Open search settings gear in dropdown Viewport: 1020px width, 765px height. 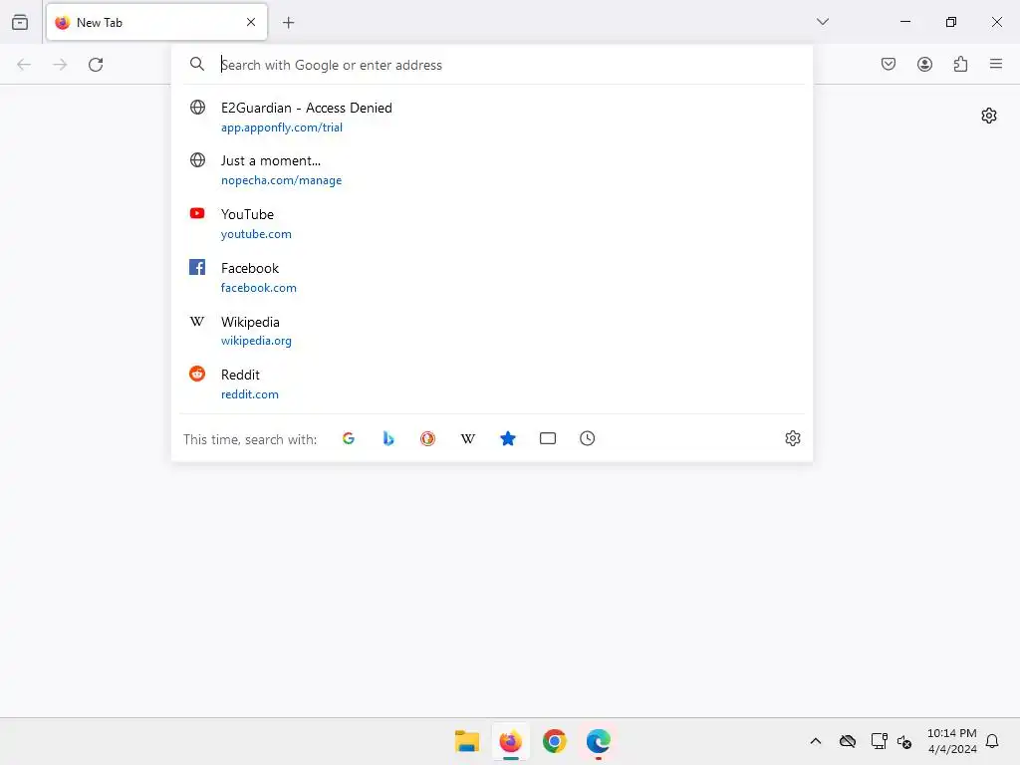(792, 438)
